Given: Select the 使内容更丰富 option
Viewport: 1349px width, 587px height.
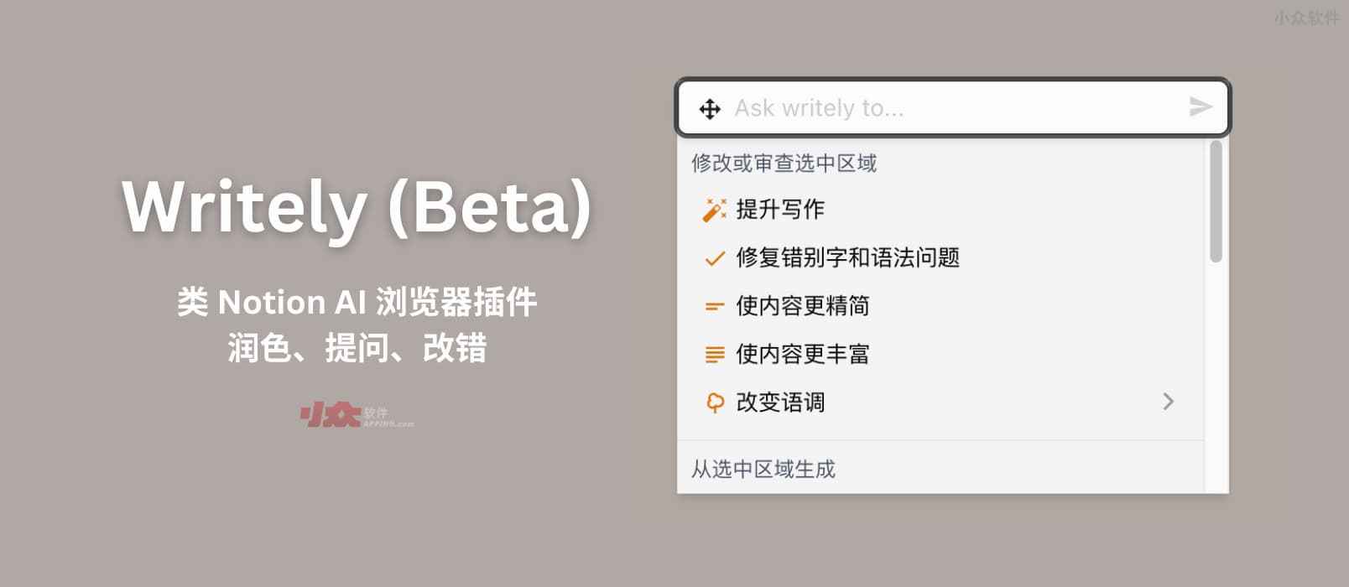Looking at the screenshot, I should point(801,353).
